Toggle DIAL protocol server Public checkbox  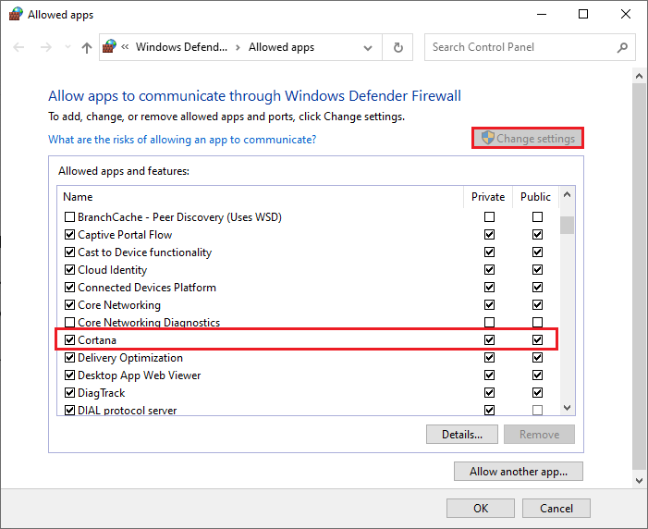pyautogui.click(x=537, y=410)
